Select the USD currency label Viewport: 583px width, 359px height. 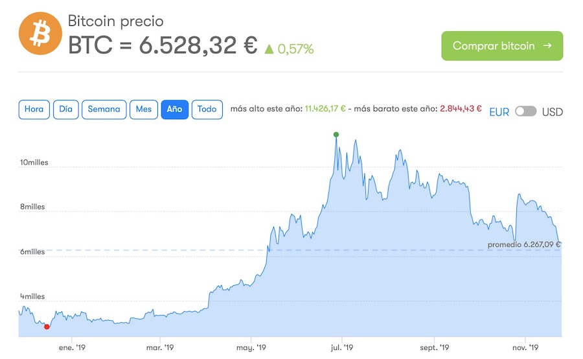tap(552, 112)
